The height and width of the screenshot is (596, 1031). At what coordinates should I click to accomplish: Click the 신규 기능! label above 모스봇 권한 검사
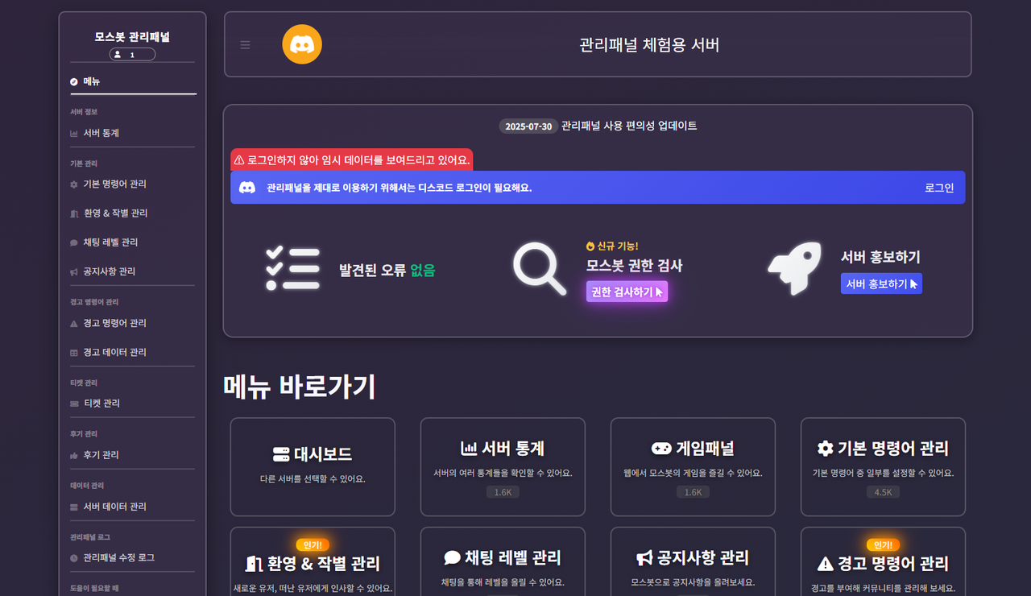pos(612,246)
